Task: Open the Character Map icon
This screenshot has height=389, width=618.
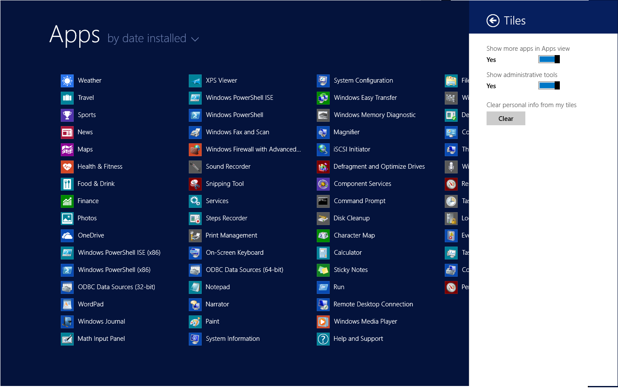Action: click(323, 235)
